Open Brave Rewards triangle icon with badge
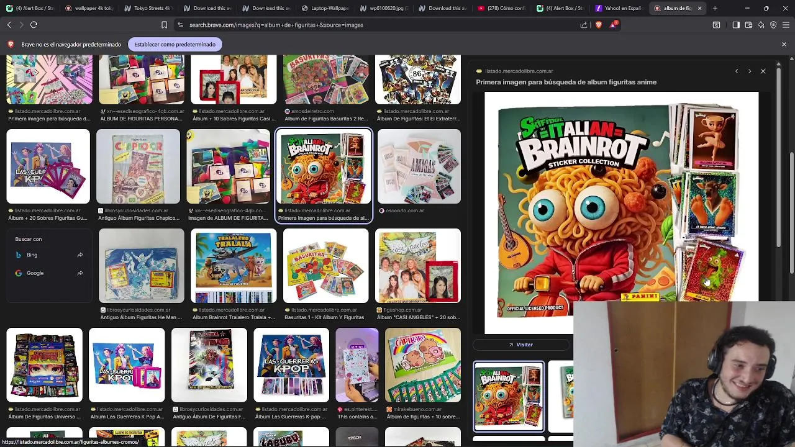This screenshot has height=447, width=795. pos(614,25)
